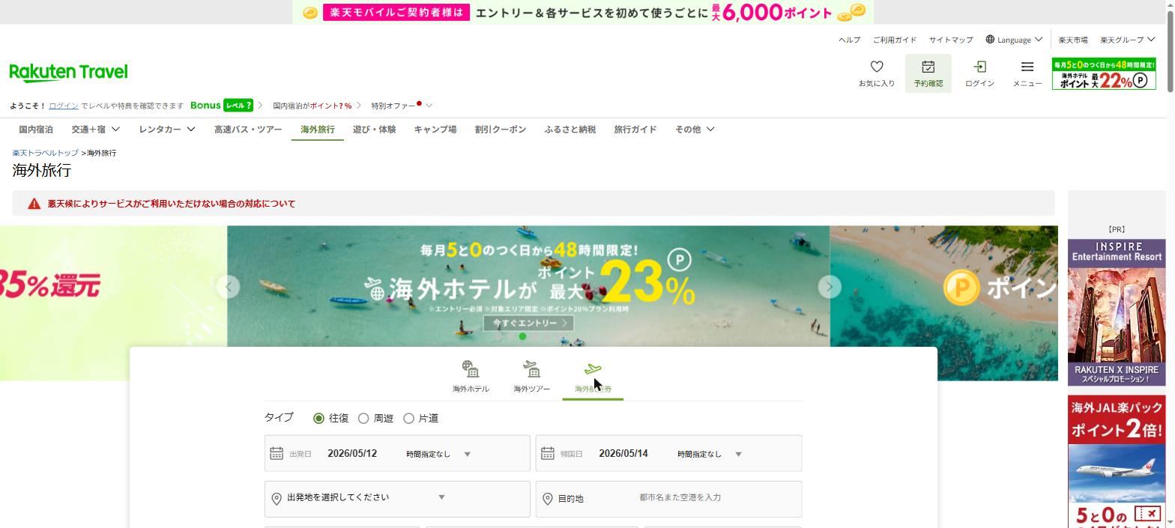Expand the 交通+宿 menu chevron

click(115, 130)
